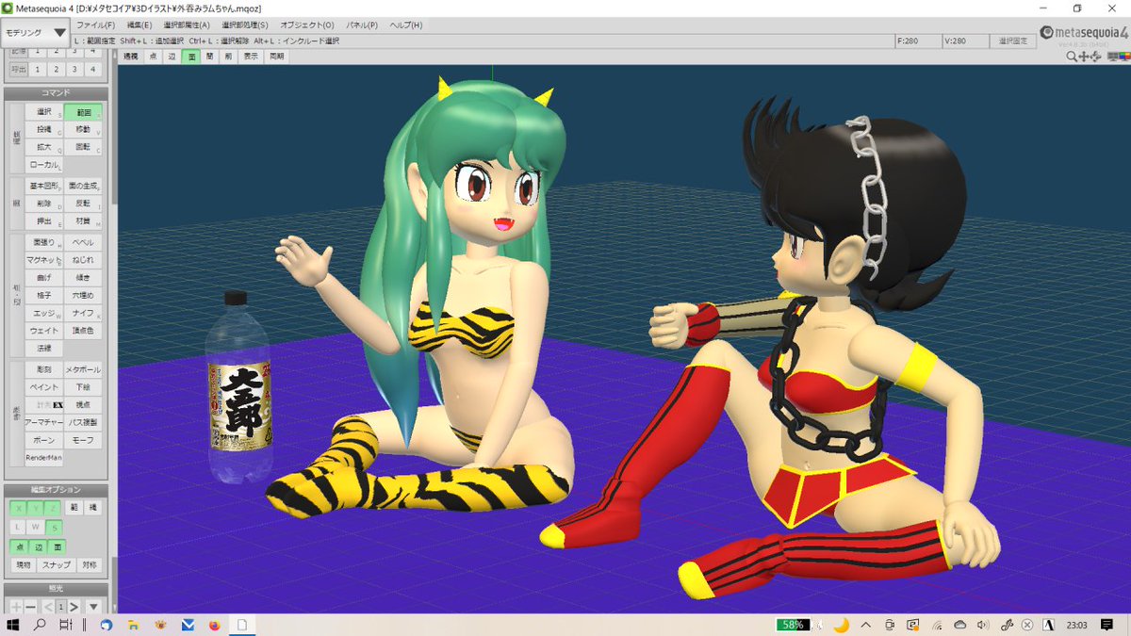The width and height of the screenshot is (1131, 636).
Task: Toggle the S coordinate mode option
Action: [53, 527]
